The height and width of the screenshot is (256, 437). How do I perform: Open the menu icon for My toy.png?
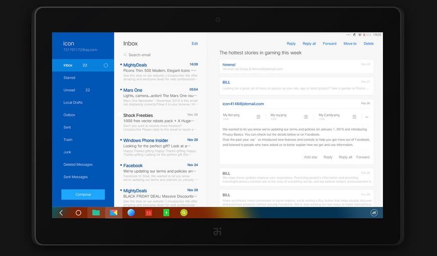306,117
